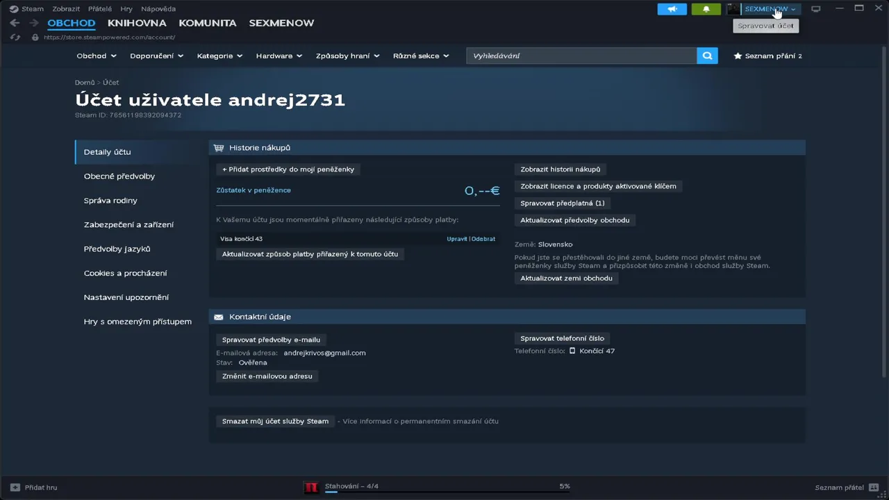Click Spravovat předplatná (1) button
The image size is (889, 500).
tap(563, 203)
